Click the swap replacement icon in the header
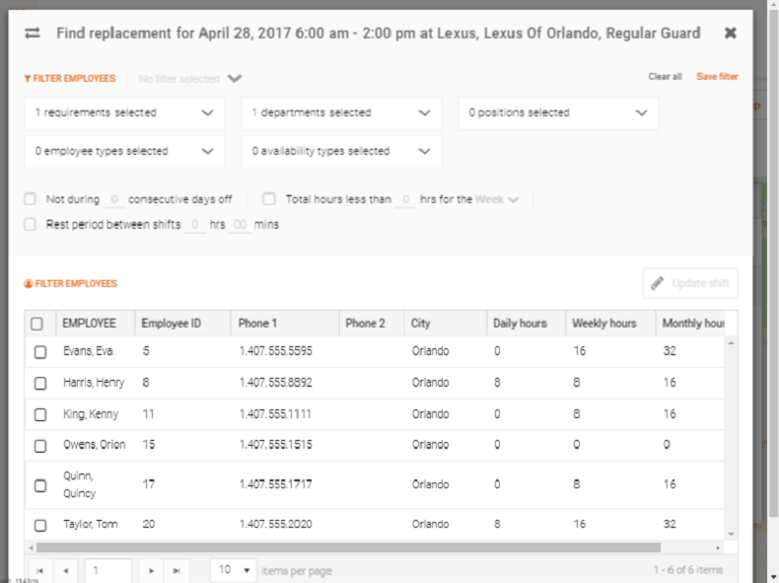This screenshot has width=779, height=583. 33,34
